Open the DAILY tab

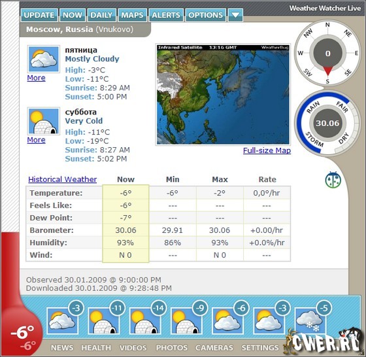pos(101,15)
